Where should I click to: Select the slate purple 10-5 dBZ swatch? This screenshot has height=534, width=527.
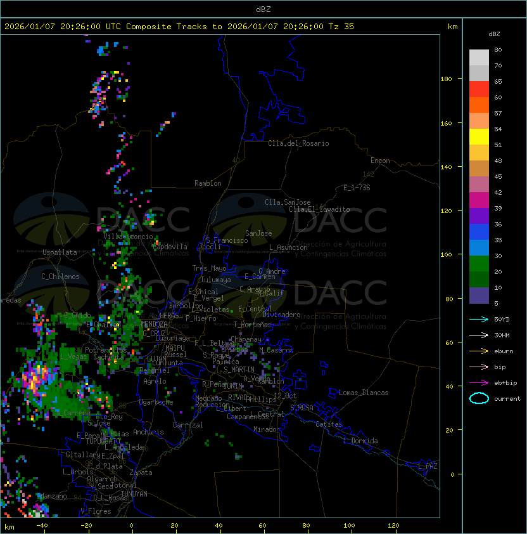(479, 296)
